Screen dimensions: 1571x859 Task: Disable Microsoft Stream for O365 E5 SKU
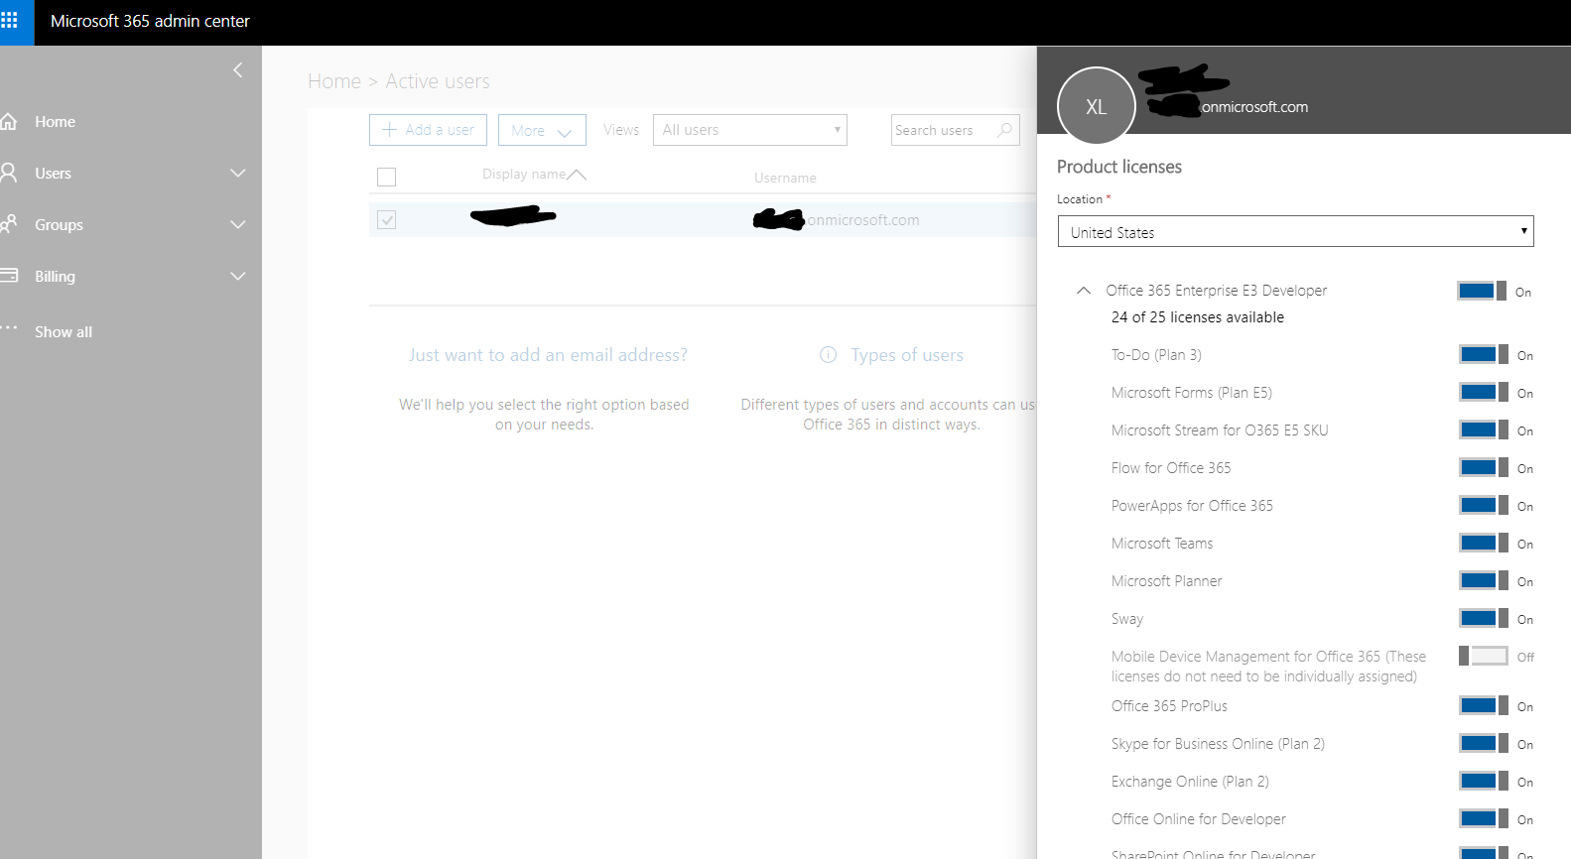1484,429
